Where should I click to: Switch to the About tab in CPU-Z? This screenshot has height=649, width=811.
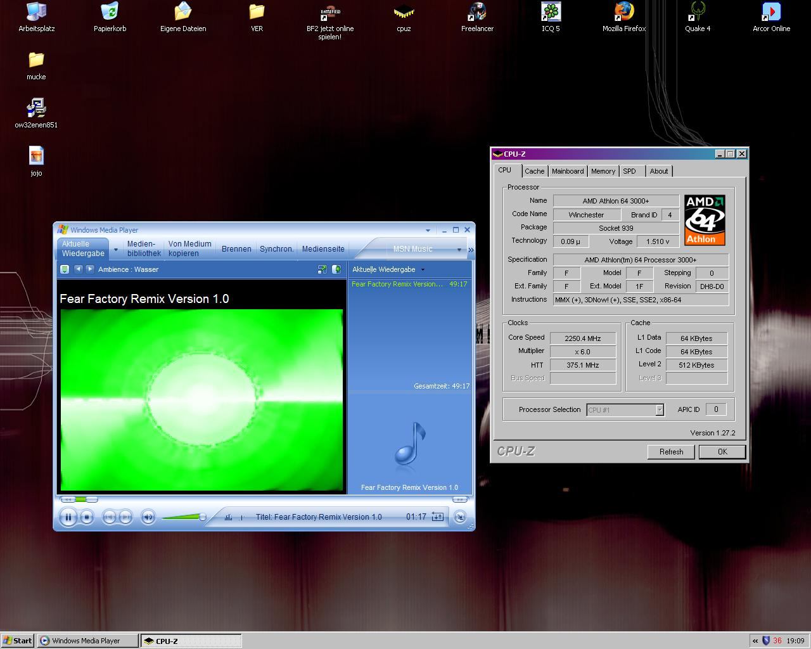(659, 171)
